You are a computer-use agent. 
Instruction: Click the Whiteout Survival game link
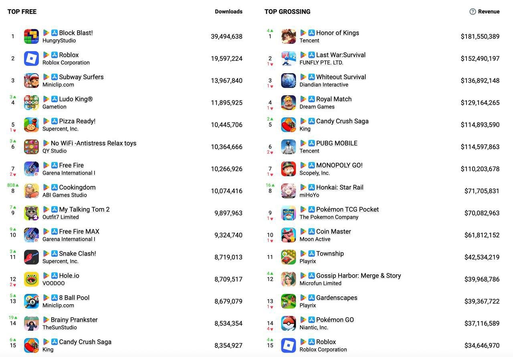pyautogui.click(x=341, y=77)
